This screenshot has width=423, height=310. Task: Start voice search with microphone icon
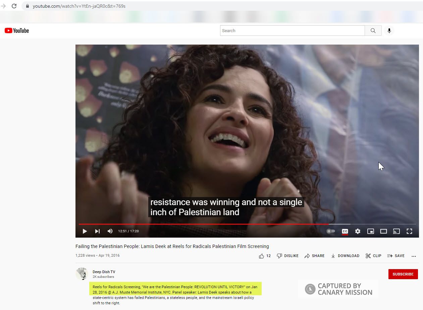389,30
